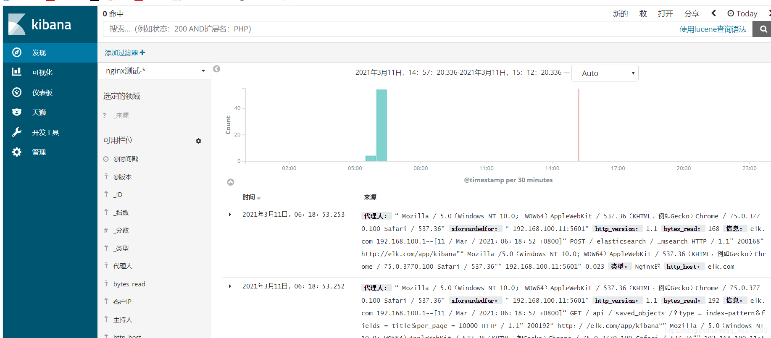The width and height of the screenshot is (771, 338).
Task: Open the 使用lucene查询语法 link
Action: 713,29
